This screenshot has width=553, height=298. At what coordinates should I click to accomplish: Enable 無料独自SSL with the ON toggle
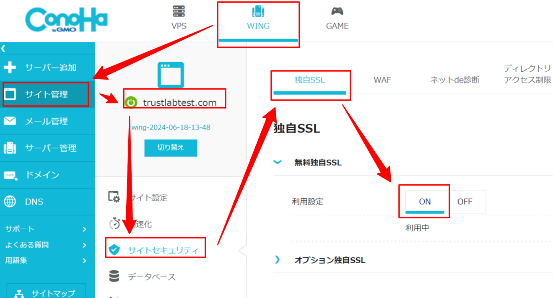coord(424,202)
